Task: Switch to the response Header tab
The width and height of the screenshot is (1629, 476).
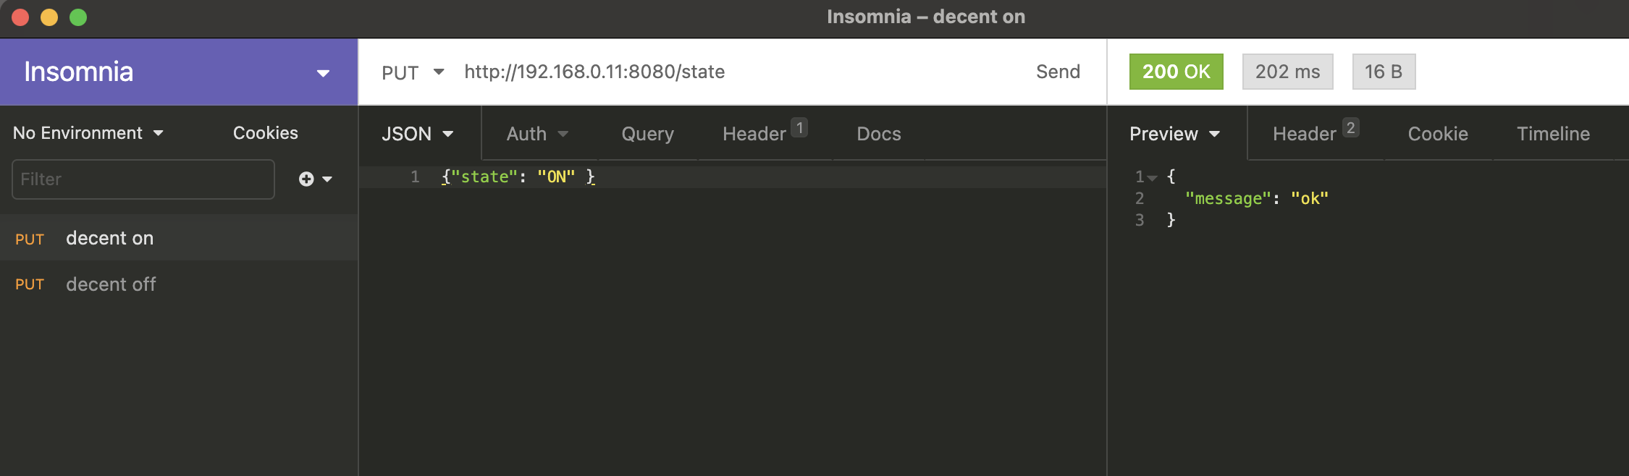Action: tap(1305, 134)
